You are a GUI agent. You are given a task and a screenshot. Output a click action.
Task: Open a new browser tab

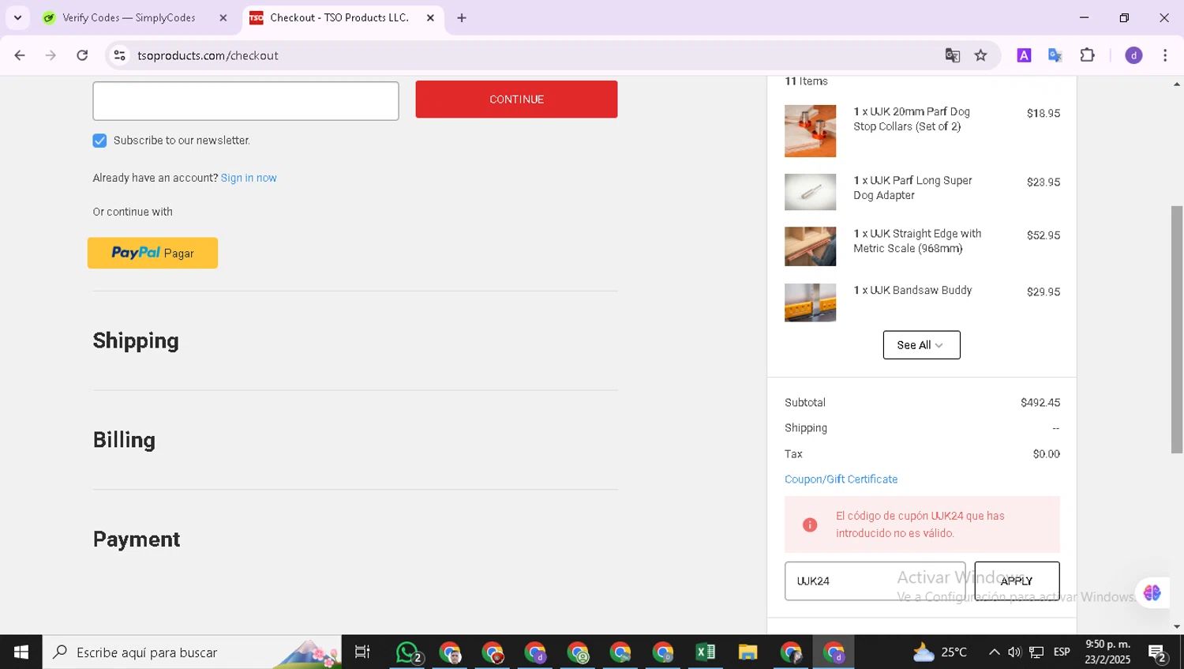pyautogui.click(x=462, y=17)
